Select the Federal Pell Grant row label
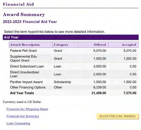 coord(23,51)
